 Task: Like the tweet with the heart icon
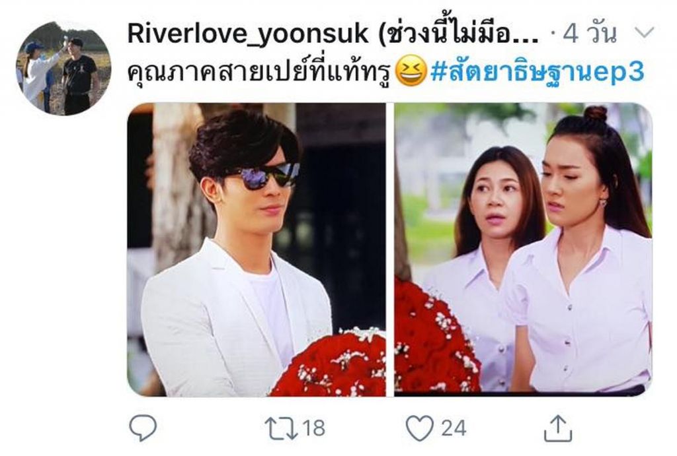(x=420, y=428)
